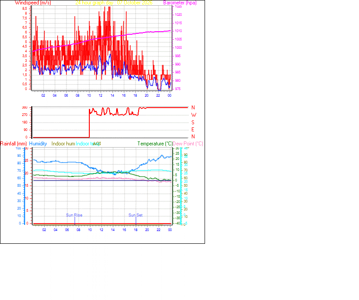Click the "50" value on the blue humidity axis

(x=19, y=186)
